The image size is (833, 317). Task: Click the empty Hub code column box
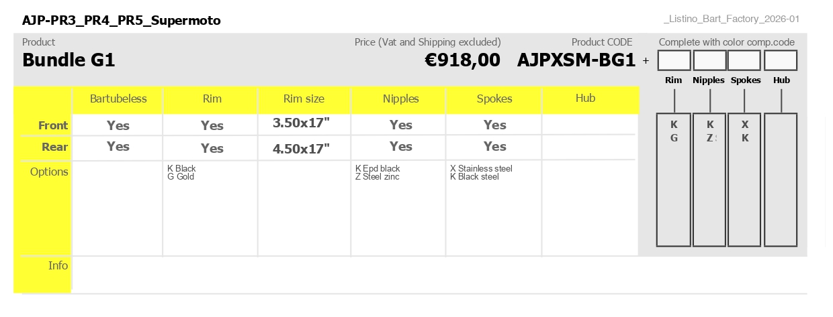click(781, 180)
